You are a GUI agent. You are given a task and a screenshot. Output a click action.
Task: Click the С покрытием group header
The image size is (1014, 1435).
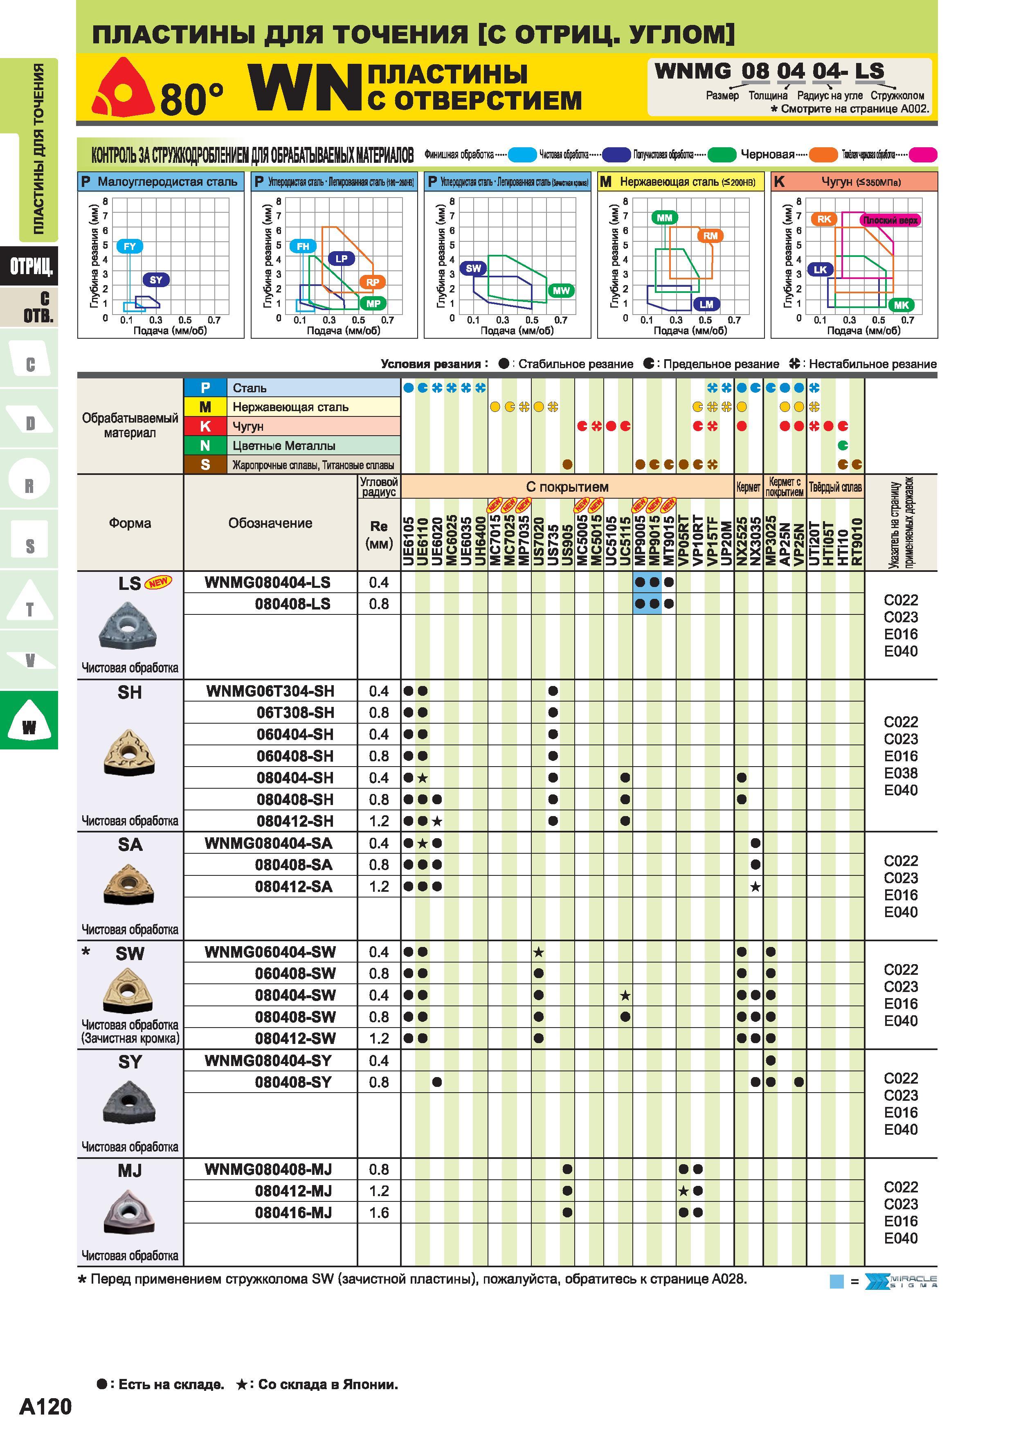(567, 487)
